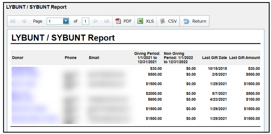271x134 pixels.
Task: Go to first page of report
Action: point(13,21)
